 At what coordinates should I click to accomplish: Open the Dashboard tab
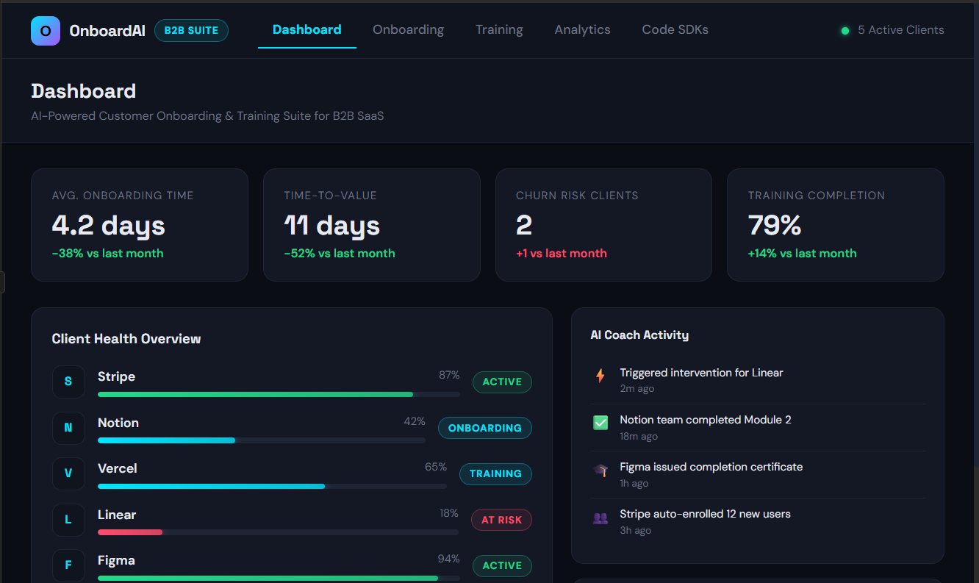[307, 30]
